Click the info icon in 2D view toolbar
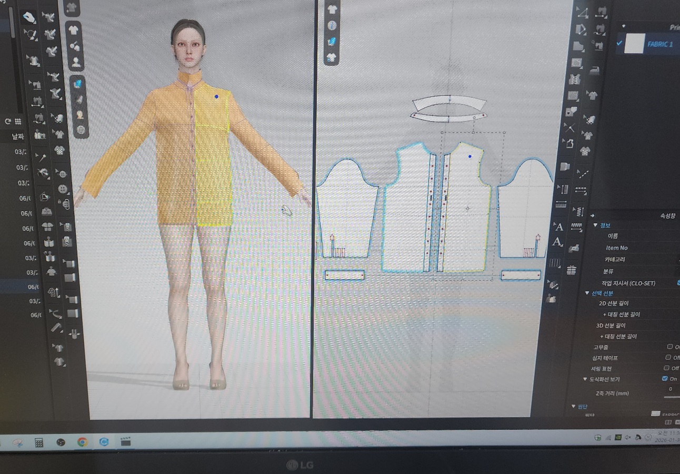This screenshot has height=474, width=680. tap(332, 25)
